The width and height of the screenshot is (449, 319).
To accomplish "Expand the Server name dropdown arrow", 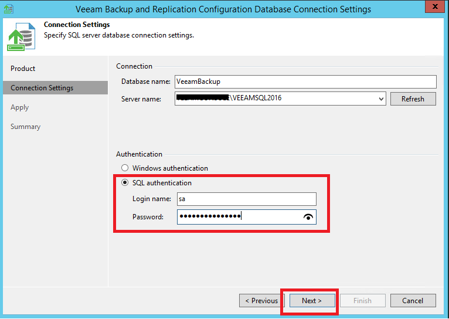I will tap(381, 99).
